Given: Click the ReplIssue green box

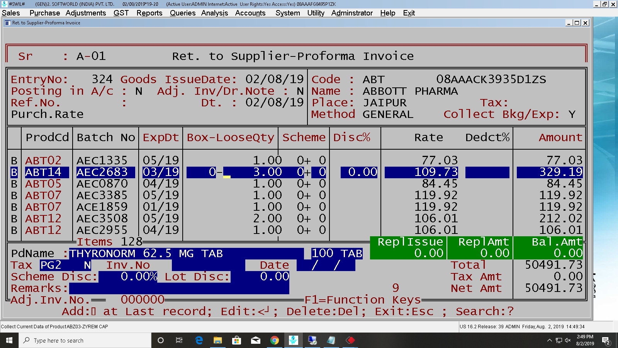Looking at the screenshot, I should click(408, 248).
